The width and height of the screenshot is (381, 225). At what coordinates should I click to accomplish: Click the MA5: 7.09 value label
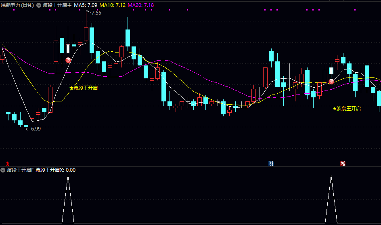coord(86,5)
